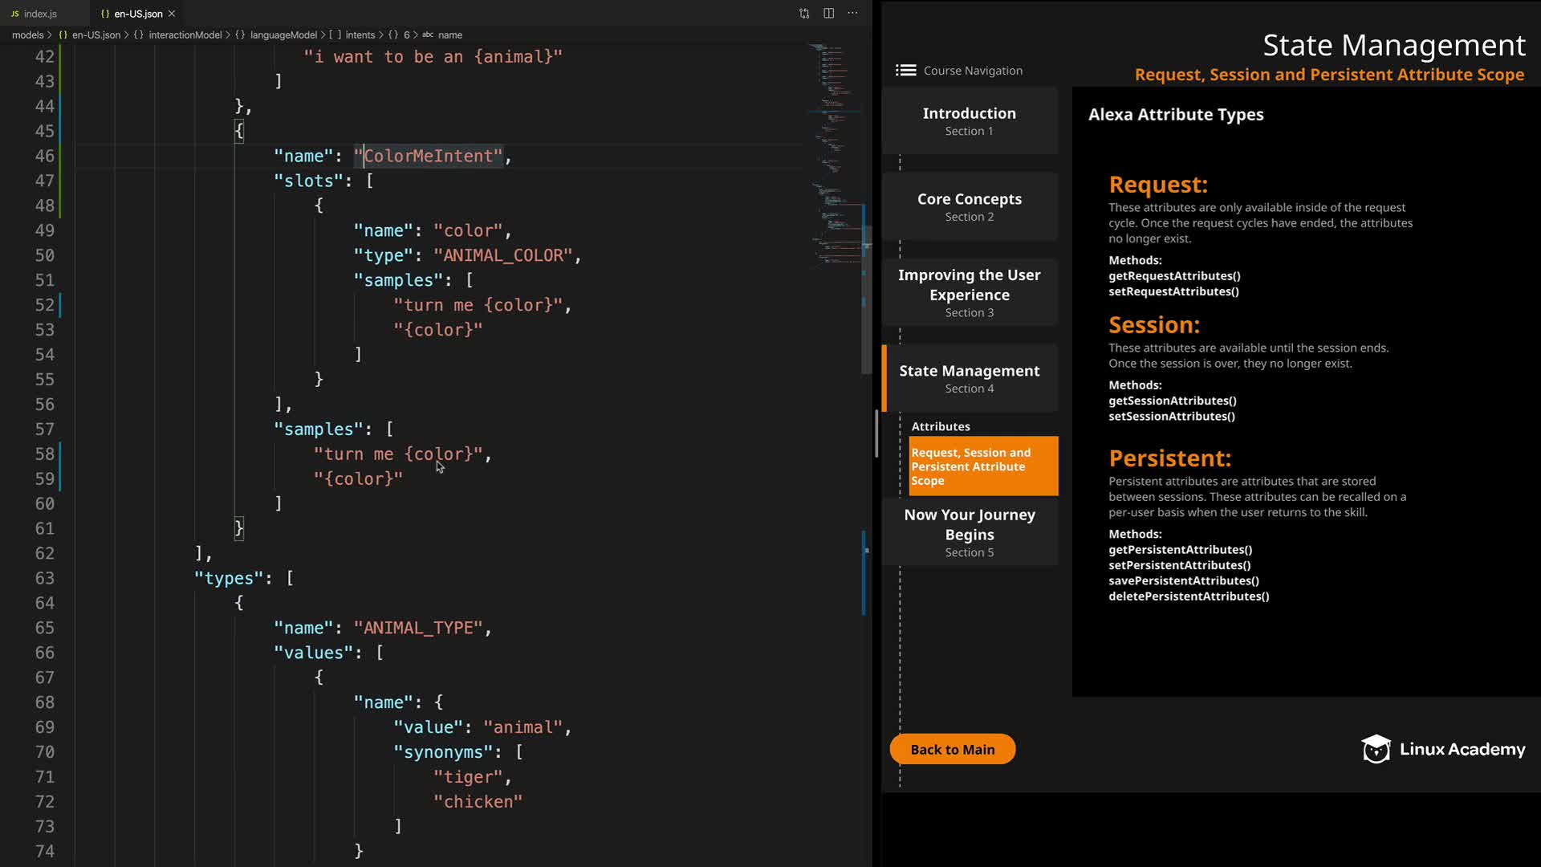1541x867 pixels.
Task: Open changes compare icon in editor toolbar
Action: pos(804,14)
